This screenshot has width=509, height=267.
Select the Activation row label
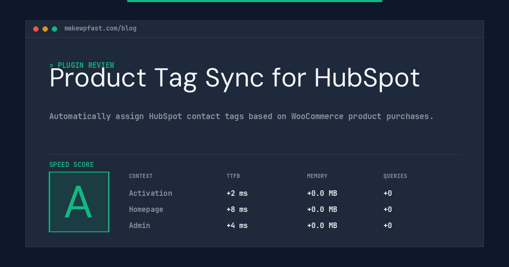pos(151,193)
